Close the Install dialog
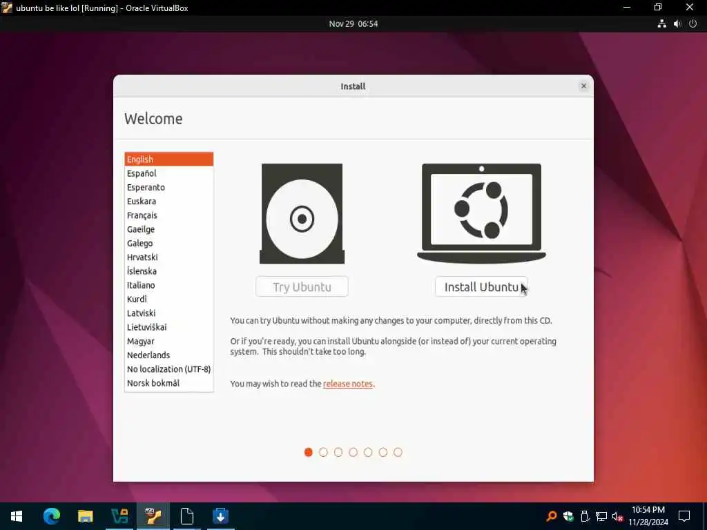The width and height of the screenshot is (707, 530). click(x=583, y=86)
